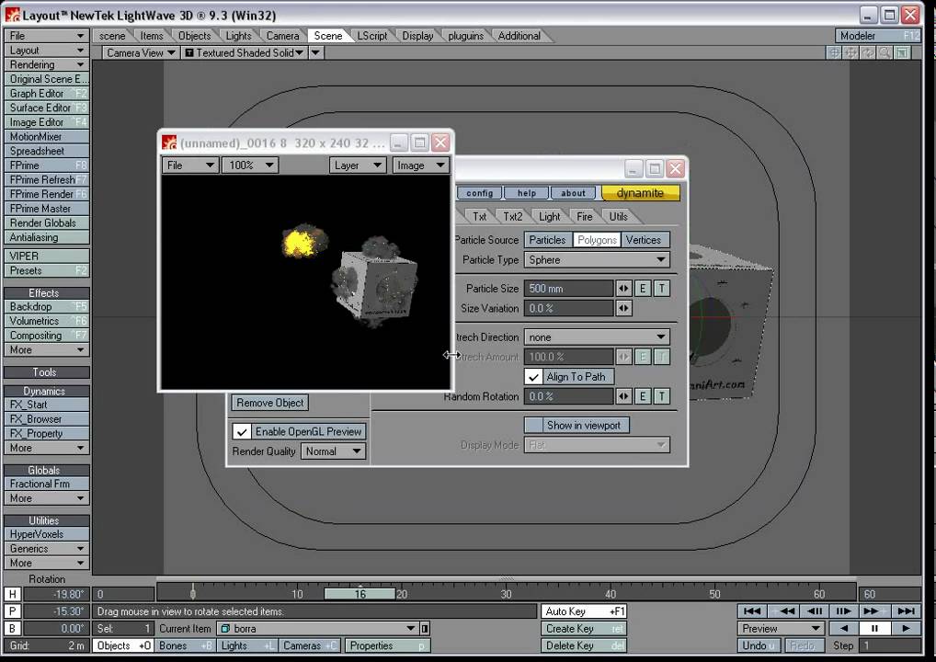Screen dimensions: 936x662
Task: Click the Random Rotation mini-slider arrows
Action: pyautogui.click(x=623, y=396)
